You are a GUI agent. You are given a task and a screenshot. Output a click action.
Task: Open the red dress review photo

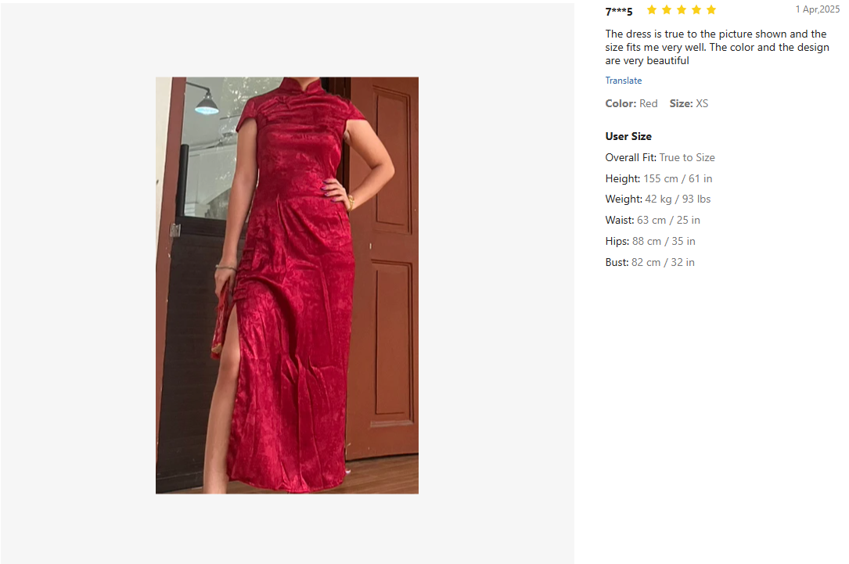(x=287, y=286)
